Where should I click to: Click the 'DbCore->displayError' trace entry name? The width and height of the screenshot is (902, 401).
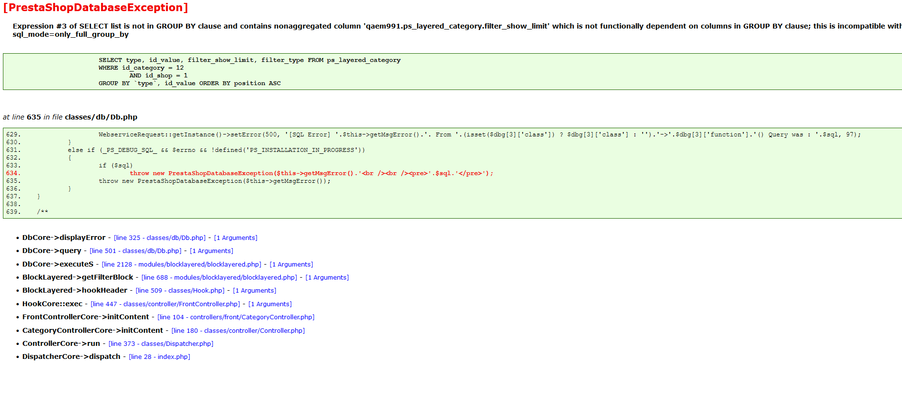pos(64,238)
